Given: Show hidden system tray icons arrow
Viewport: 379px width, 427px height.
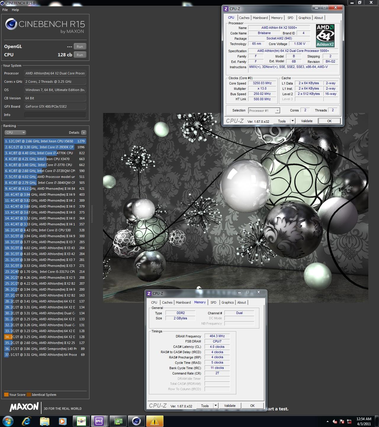Looking at the screenshot, I should pyautogui.click(x=327, y=421).
